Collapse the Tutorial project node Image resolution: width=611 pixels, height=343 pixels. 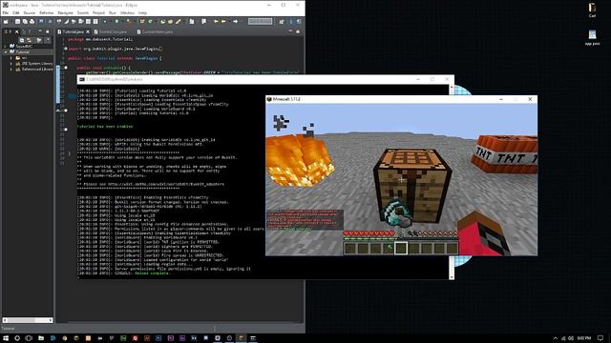pos(6,51)
